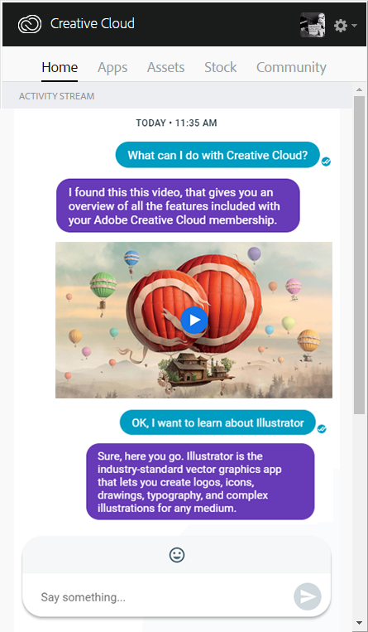The width and height of the screenshot is (368, 632).
Task: Go to the Stock tab
Action: pos(221,67)
